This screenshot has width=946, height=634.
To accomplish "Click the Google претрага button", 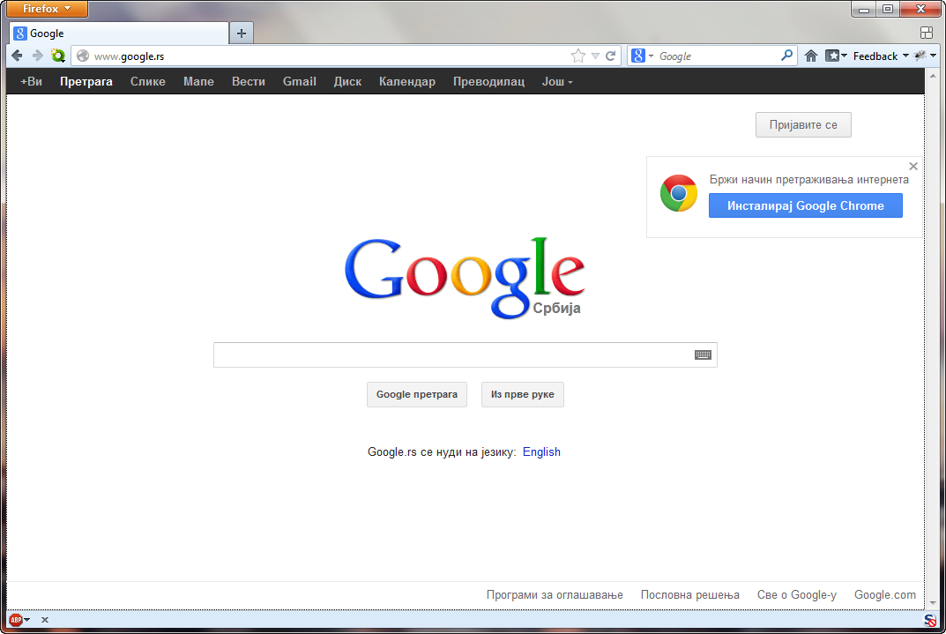I will [417, 394].
